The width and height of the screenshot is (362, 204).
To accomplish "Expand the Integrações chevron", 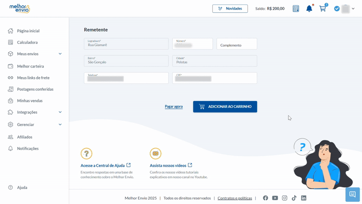I will point(60,112).
